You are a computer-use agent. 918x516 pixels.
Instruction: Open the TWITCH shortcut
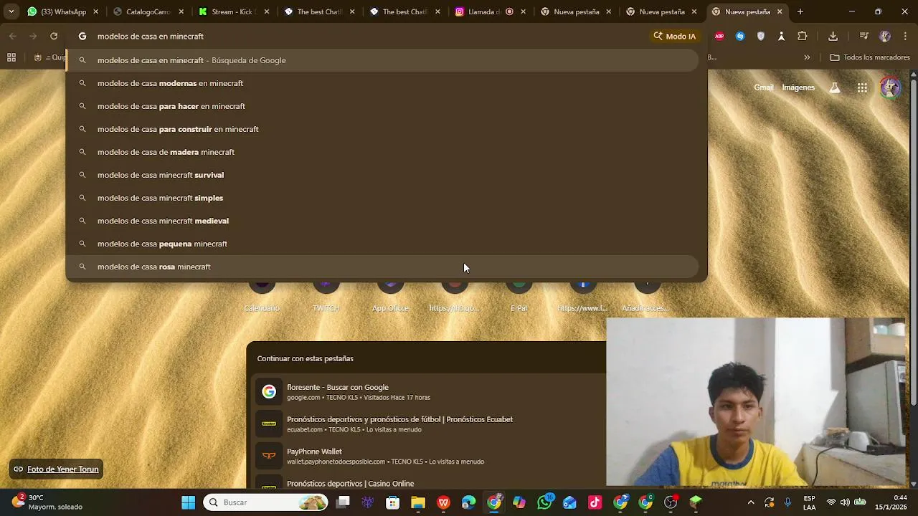326,295
